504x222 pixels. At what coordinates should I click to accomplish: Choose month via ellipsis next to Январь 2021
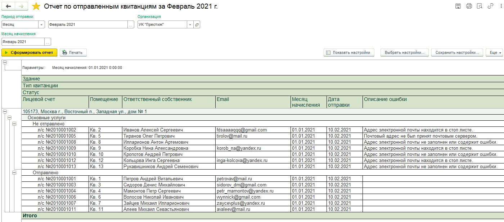pos(48,42)
